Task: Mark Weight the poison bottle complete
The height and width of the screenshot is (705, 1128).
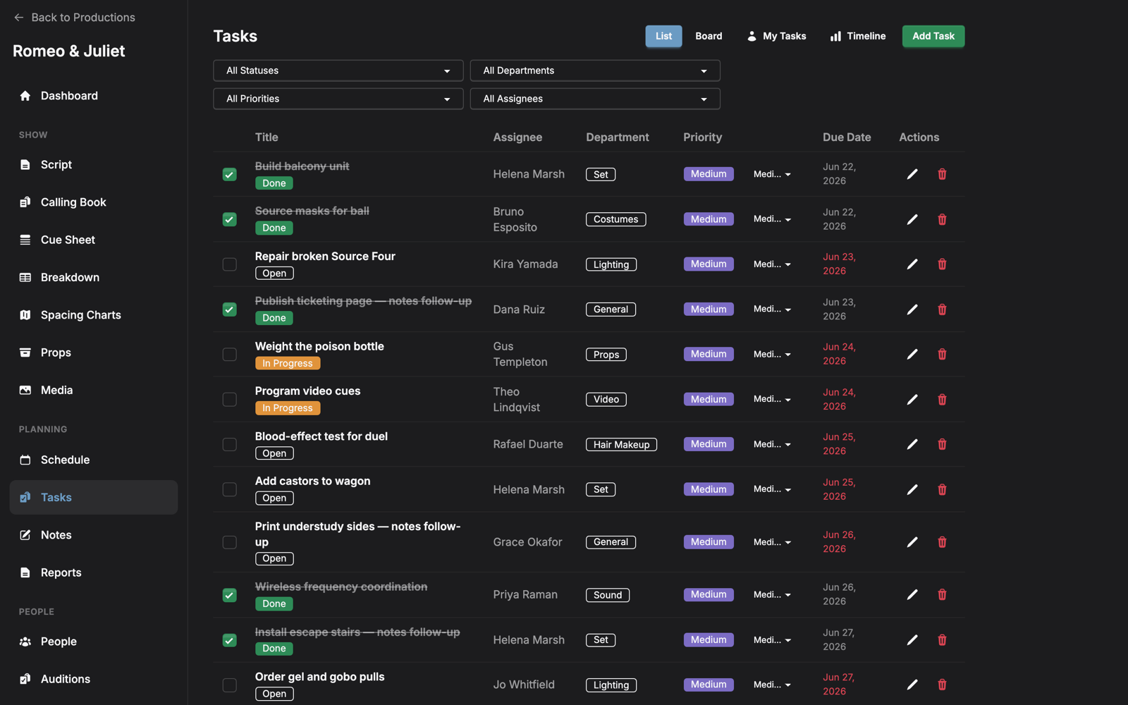Action: point(230,354)
